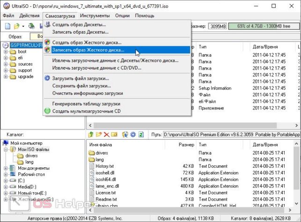Viewport: 301px width, 222px height.
Task: Click the Open file folder icon
Action: [17, 26]
